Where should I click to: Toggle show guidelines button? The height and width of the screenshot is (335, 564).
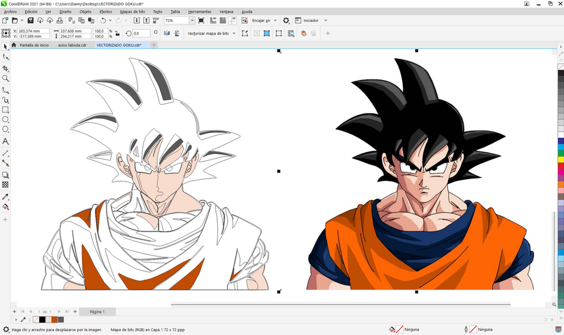233,21
